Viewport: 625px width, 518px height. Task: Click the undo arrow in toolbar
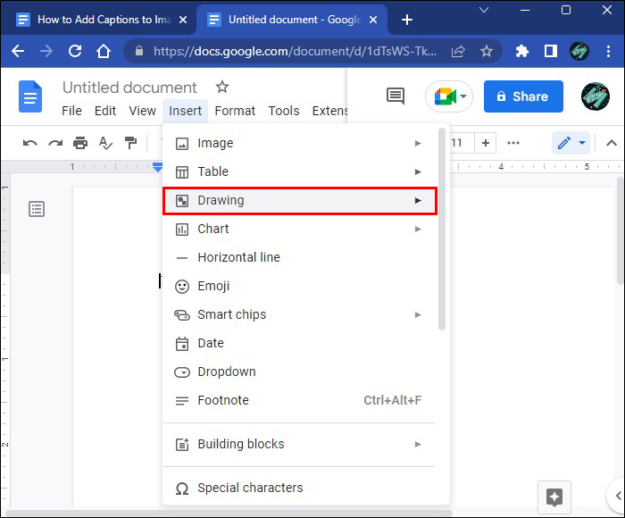point(30,143)
